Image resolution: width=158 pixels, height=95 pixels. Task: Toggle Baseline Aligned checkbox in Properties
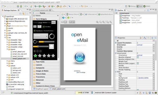138,57
